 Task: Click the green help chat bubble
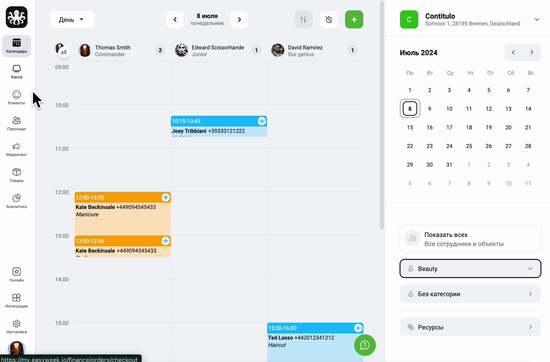[x=364, y=345]
